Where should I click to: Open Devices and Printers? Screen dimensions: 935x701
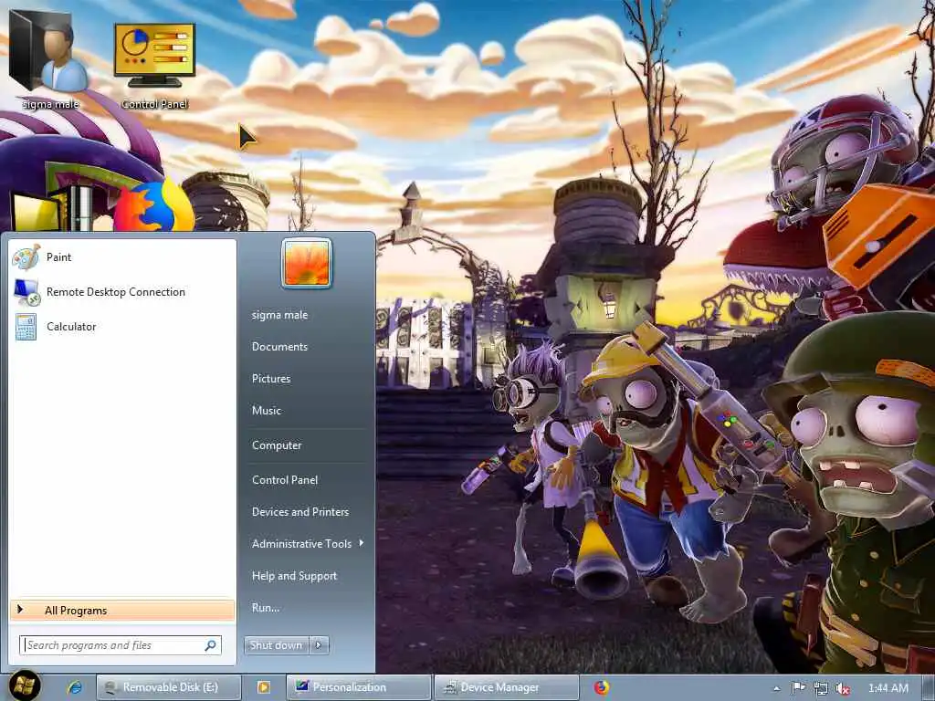[x=300, y=511]
